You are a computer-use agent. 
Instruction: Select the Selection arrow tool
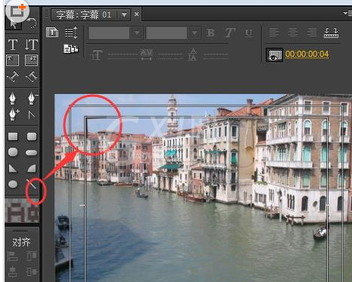click(x=14, y=24)
